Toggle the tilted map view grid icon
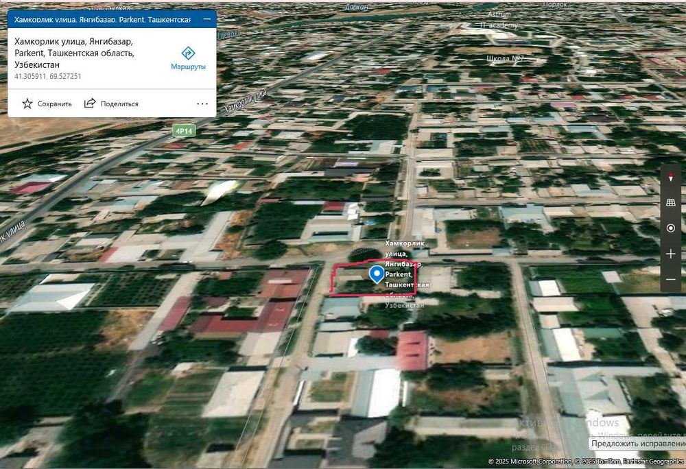Image resolution: width=686 pixels, height=469 pixels. click(x=671, y=202)
